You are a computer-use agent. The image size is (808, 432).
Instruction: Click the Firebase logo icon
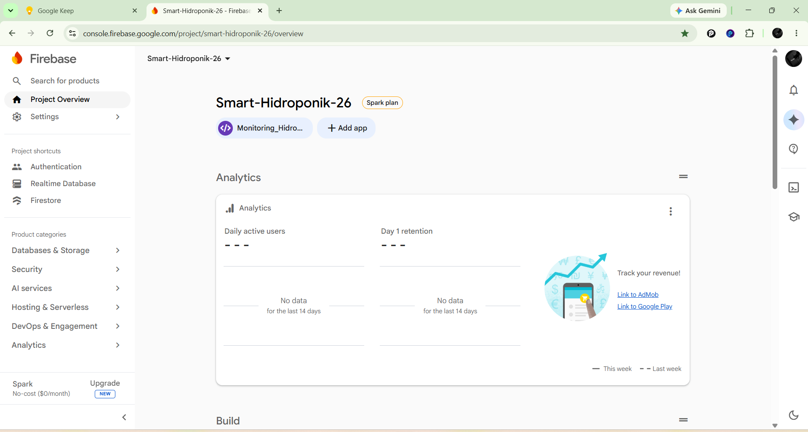[x=17, y=59]
